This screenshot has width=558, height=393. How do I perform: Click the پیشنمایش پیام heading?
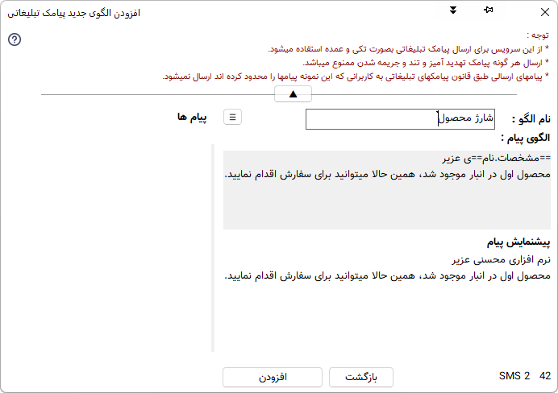[518, 242]
